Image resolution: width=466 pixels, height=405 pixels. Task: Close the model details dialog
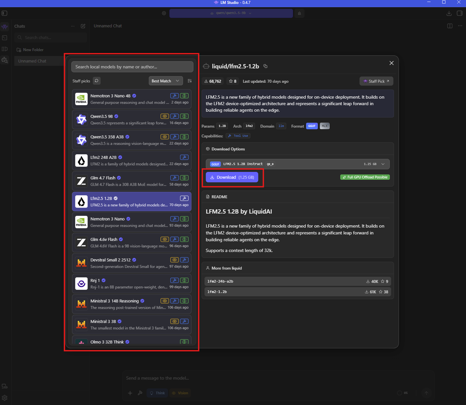tap(391, 63)
